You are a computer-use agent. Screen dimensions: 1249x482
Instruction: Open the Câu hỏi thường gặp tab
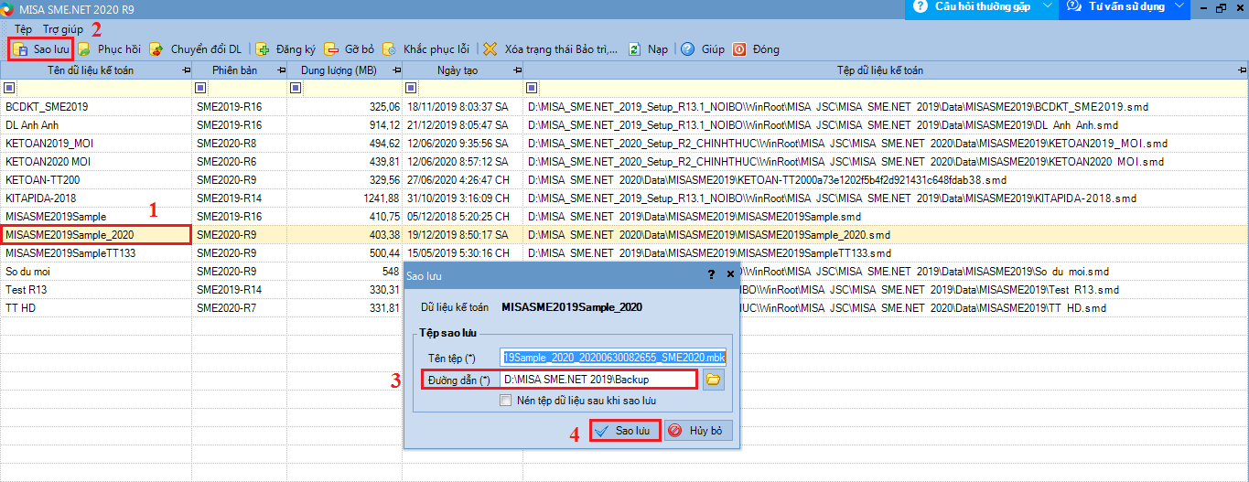(982, 6)
